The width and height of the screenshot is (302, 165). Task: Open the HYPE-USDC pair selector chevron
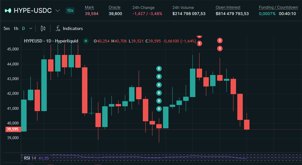point(58,11)
